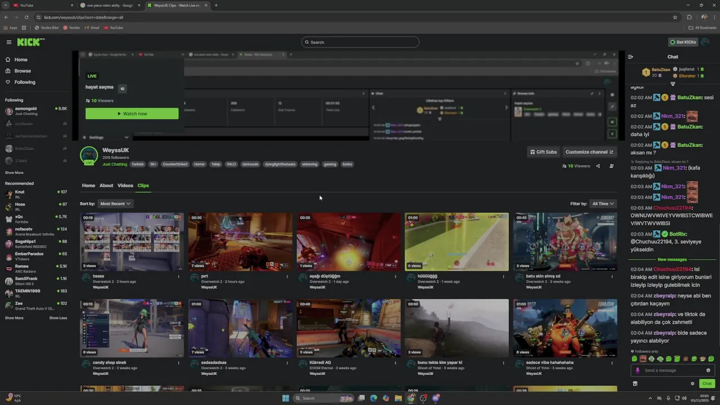The width and height of the screenshot is (720, 405).
Task: Unmute the live preview player
Action: click(x=122, y=88)
